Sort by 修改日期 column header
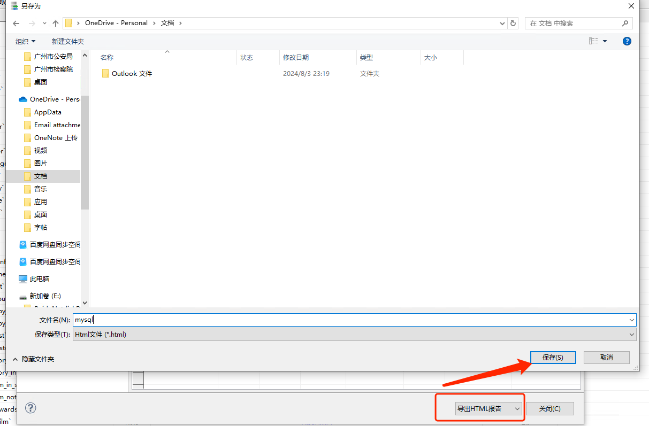 (x=296, y=57)
